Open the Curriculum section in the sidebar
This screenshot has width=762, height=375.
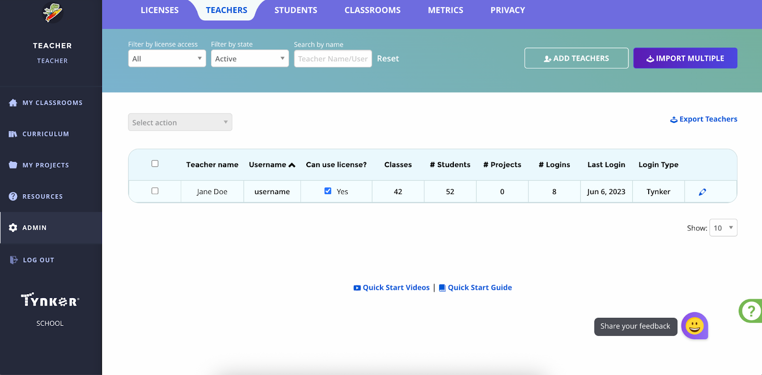coord(45,134)
